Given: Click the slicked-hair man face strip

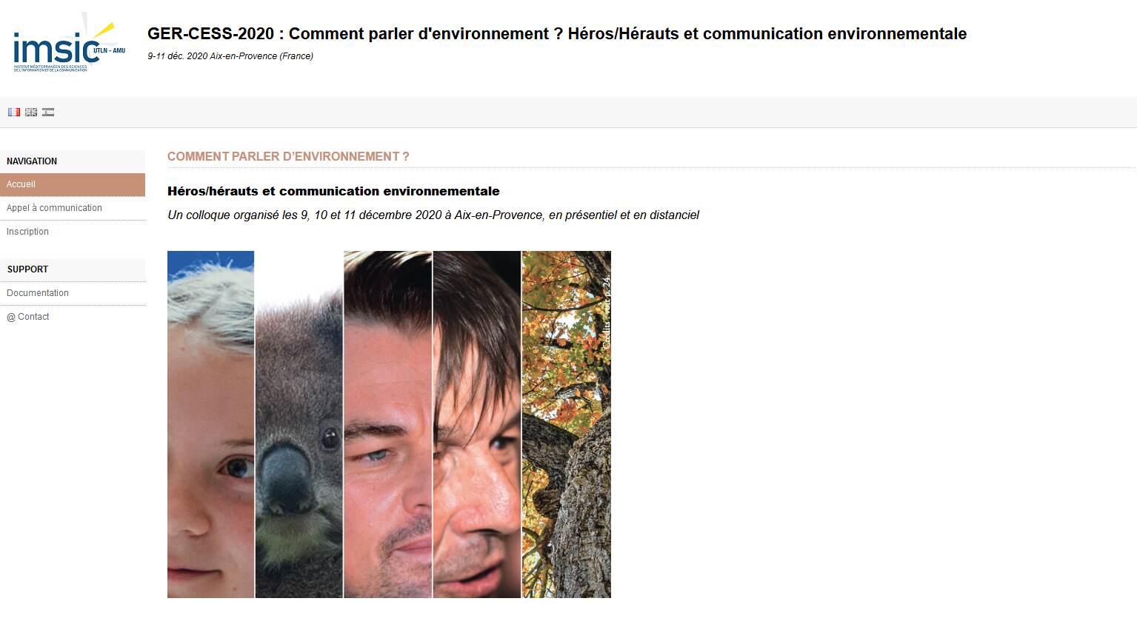Looking at the screenshot, I should (388, 424).
